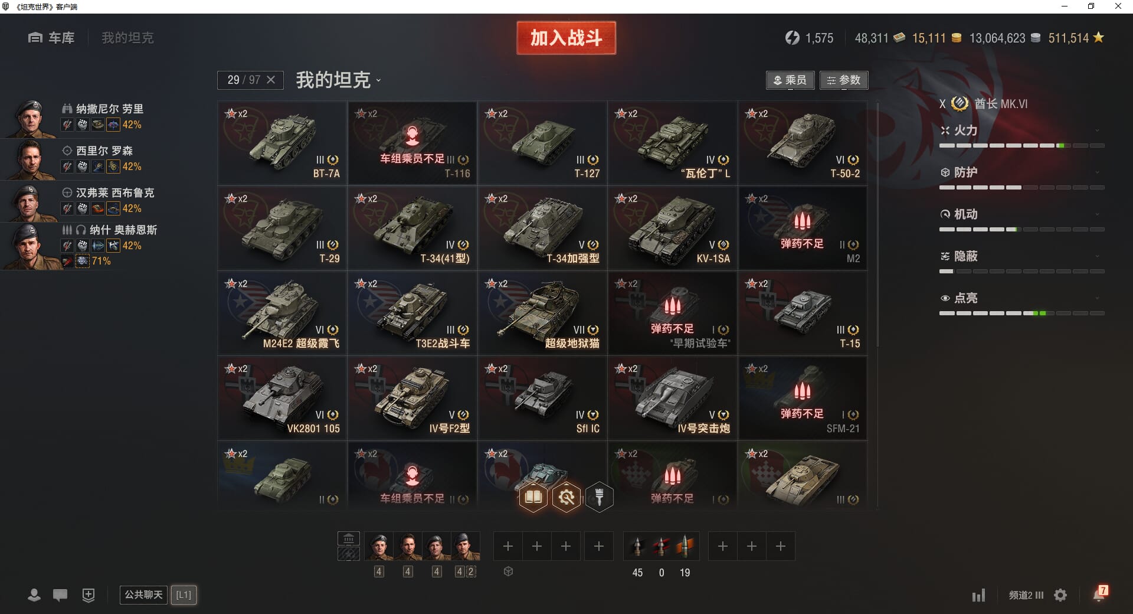The image size is (1133, 614).
Task: Expand the 我的坦克 list dropdown arrow
Action: 378,81
